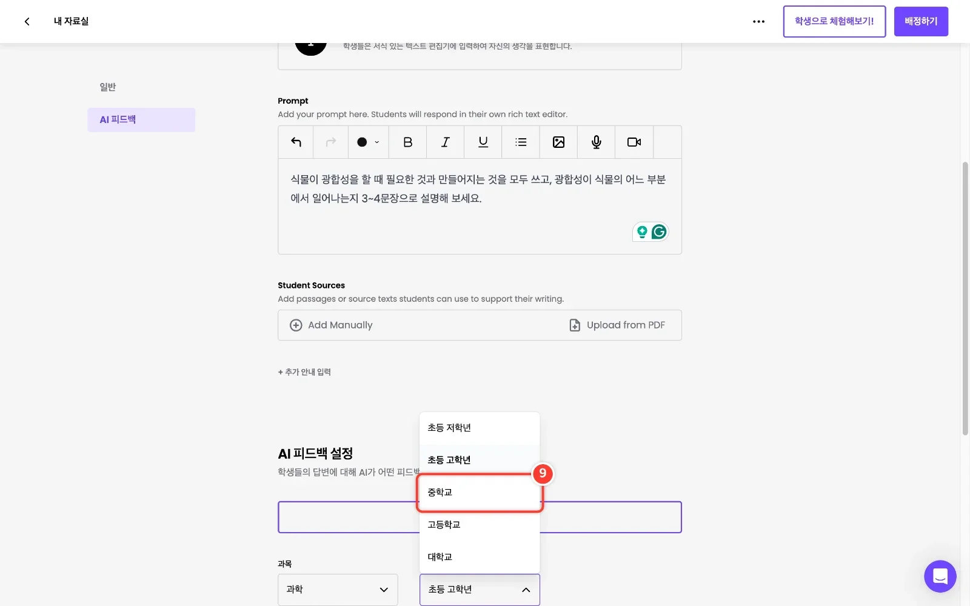The image size is (970, 606).
Task: Choose 초등 고학년 option in dropdown list
Action: pyautogui.click(x=480, y=460)
